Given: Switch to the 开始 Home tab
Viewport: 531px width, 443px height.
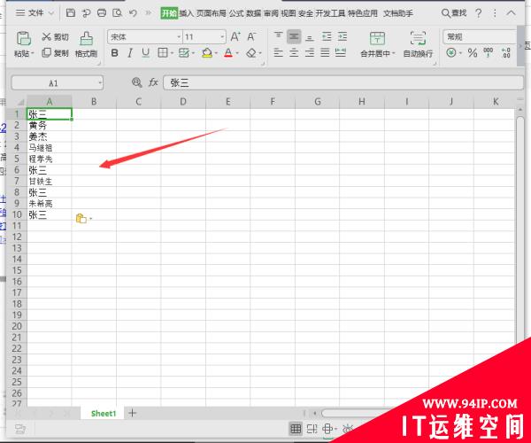Looking at the screenshot, I should (169, 13).
